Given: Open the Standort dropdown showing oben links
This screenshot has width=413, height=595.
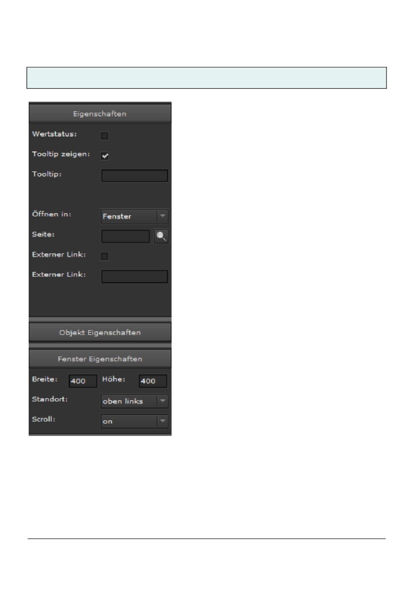Looking at the screenshot, I should tap(130, 401).
